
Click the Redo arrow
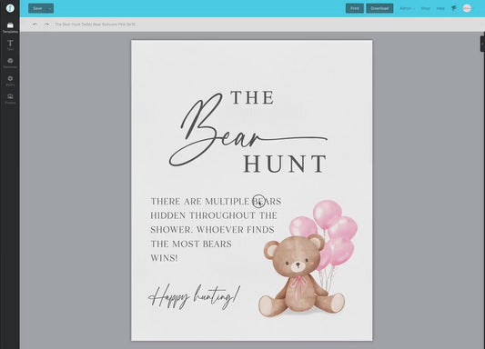point(46,25)
